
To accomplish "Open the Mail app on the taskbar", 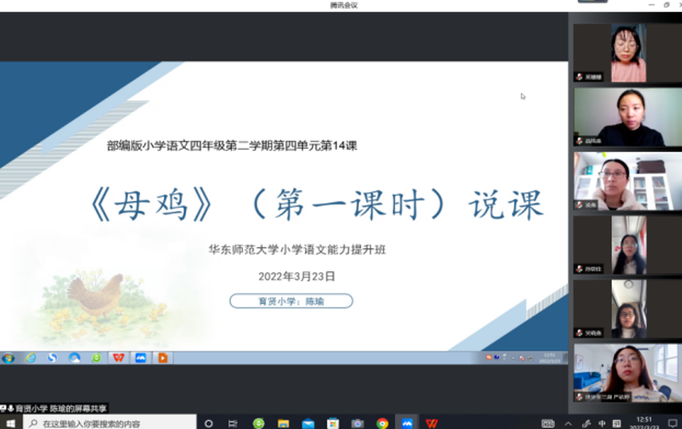I will coord(308,423).
